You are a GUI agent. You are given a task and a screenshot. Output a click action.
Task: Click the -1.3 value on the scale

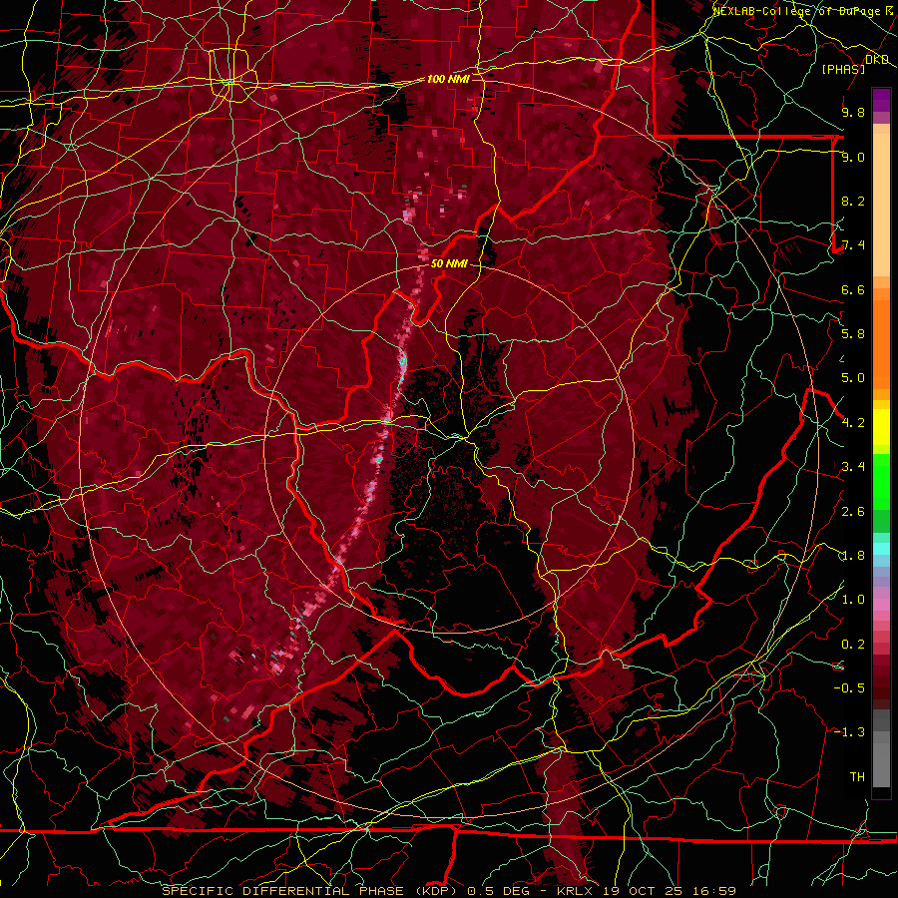[x=849, y=732]
